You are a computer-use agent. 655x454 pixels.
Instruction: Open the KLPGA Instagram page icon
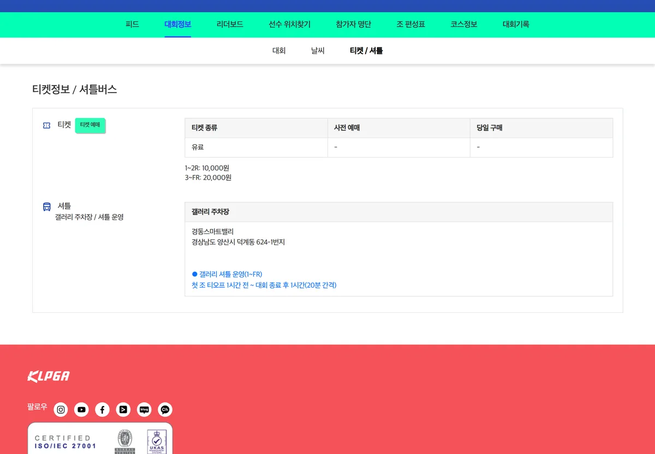(x=61, y=410)
